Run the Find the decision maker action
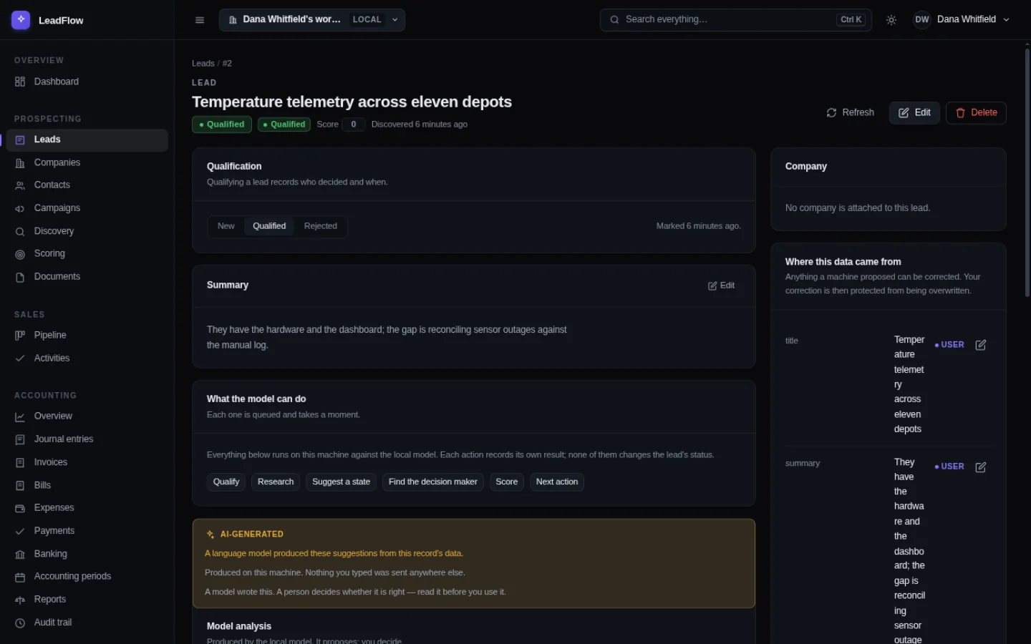The image size is (1031, 644). [432, 482]
